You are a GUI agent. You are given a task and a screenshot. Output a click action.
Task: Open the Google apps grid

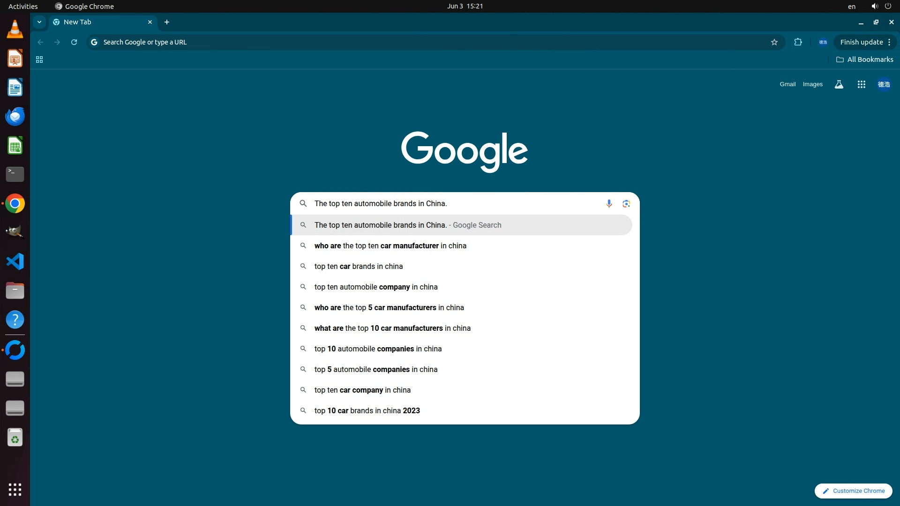coord(861,84)
